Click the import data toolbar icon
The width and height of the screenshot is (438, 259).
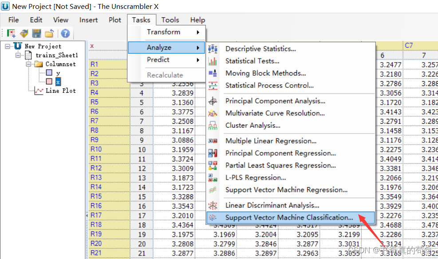click(11, 34)
